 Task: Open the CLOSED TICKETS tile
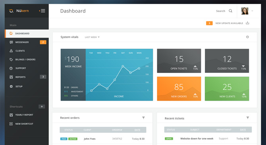point(227,61)
